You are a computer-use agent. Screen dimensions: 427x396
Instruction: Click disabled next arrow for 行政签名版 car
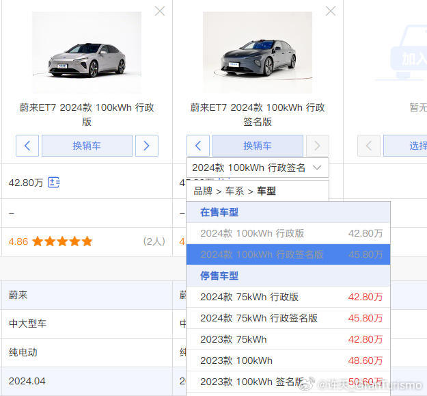coord(318,146)
